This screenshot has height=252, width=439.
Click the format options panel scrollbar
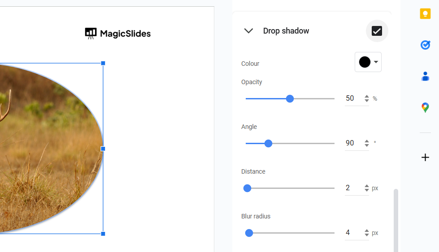[396, 219]
